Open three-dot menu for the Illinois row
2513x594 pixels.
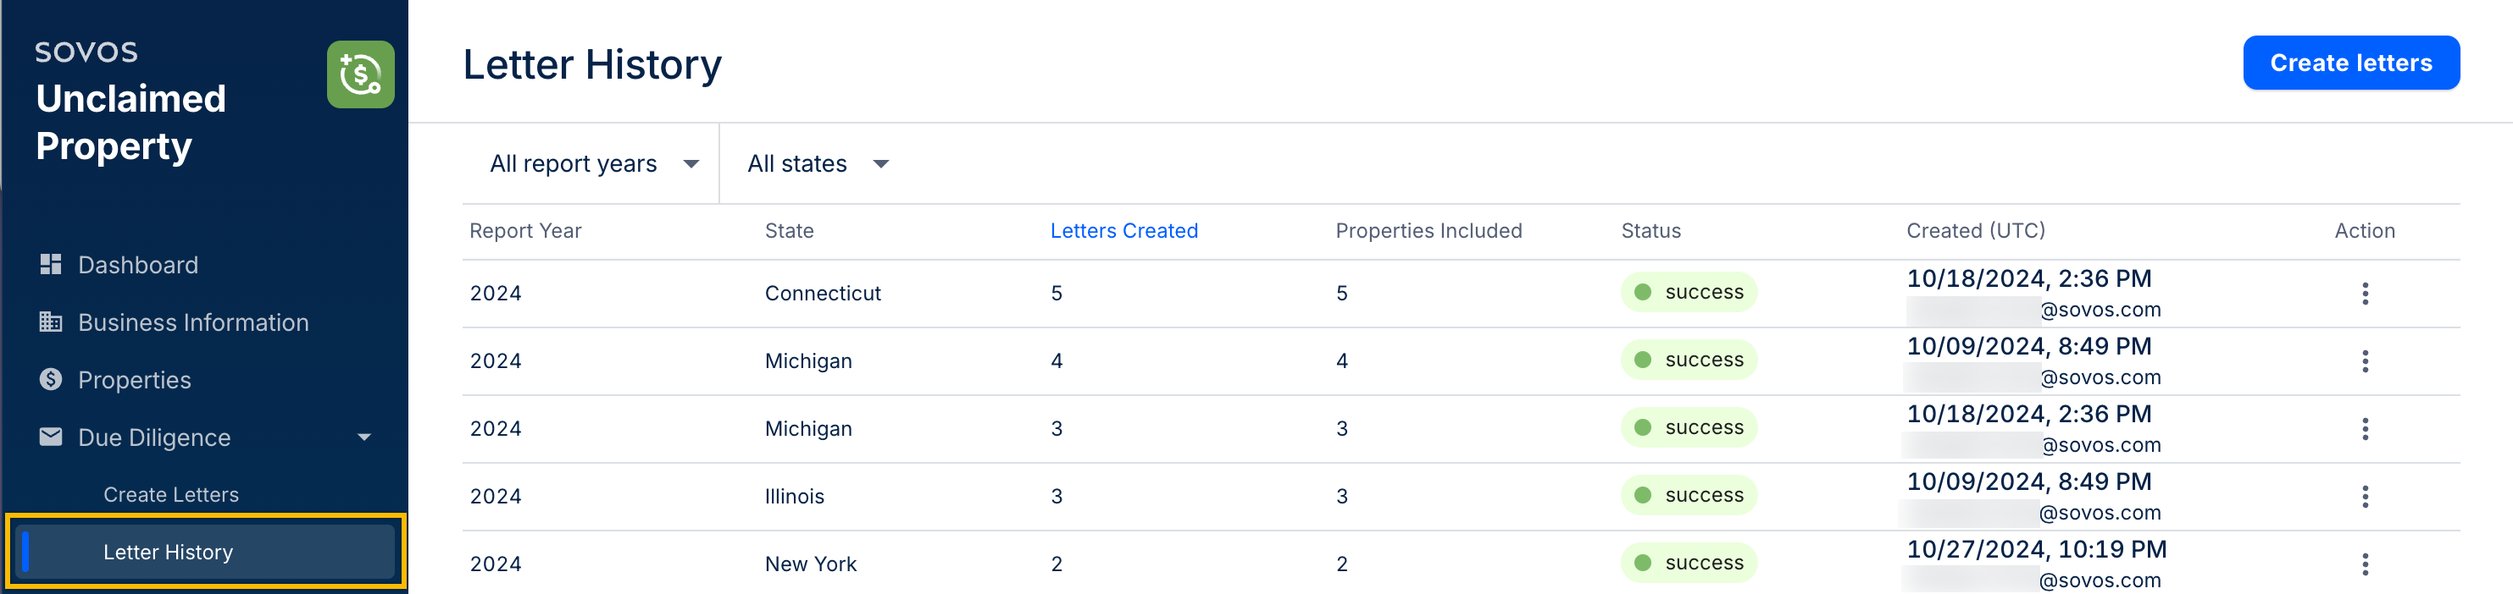[x=2364, y=497]
